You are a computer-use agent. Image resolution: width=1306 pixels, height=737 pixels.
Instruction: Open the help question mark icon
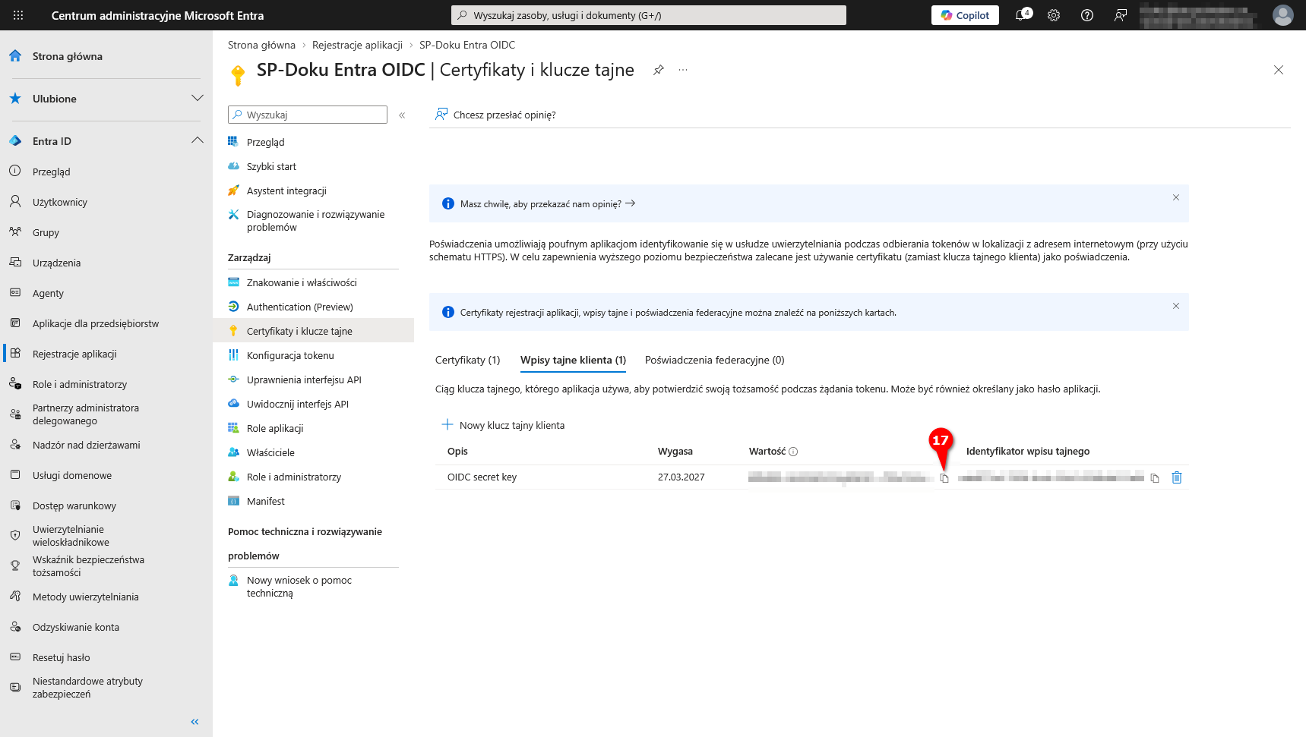pos(1087,15)
